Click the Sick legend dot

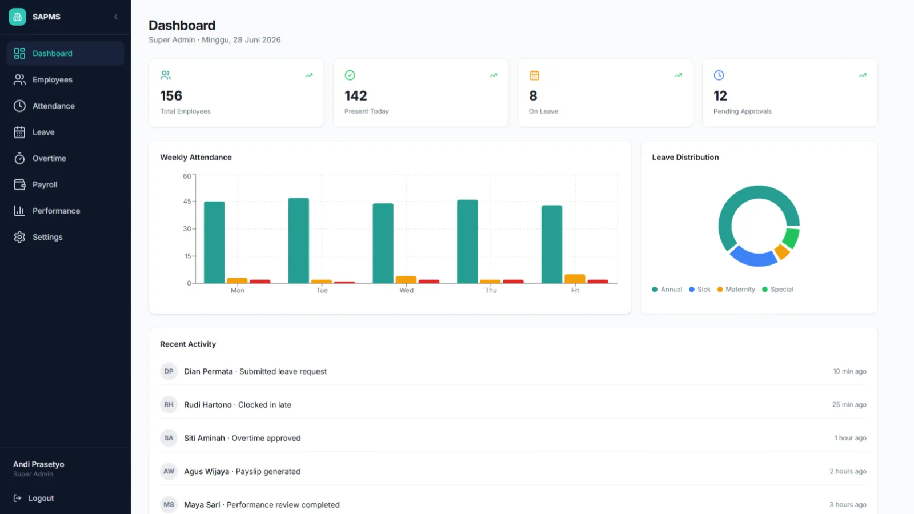pos(692,290)
